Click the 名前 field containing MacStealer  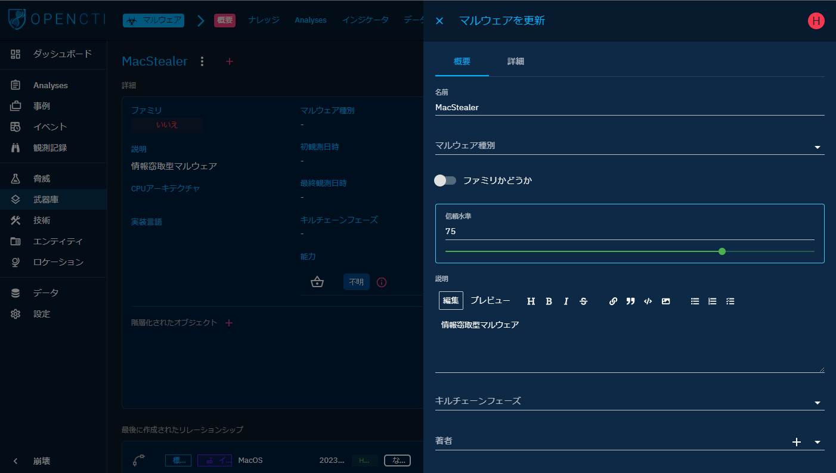coord(630,107)
